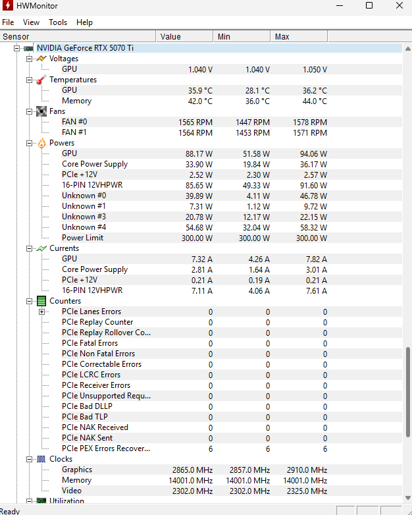Collapse the NVIDIA GeForce RTX 5070 Ti node
Viewport: 412px width, 515px height.
tap(16, 48)
